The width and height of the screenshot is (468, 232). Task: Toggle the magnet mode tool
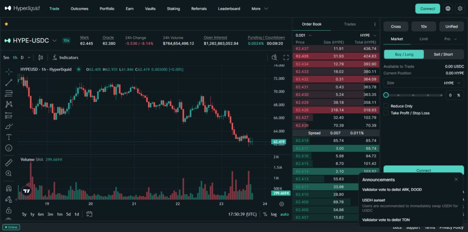(x=9, y=188)
